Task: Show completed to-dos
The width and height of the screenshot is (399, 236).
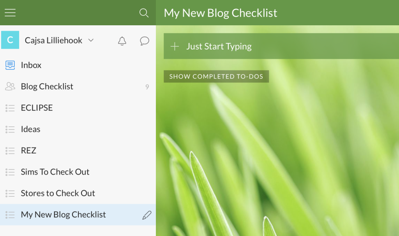Action: (x=216, y=76)
